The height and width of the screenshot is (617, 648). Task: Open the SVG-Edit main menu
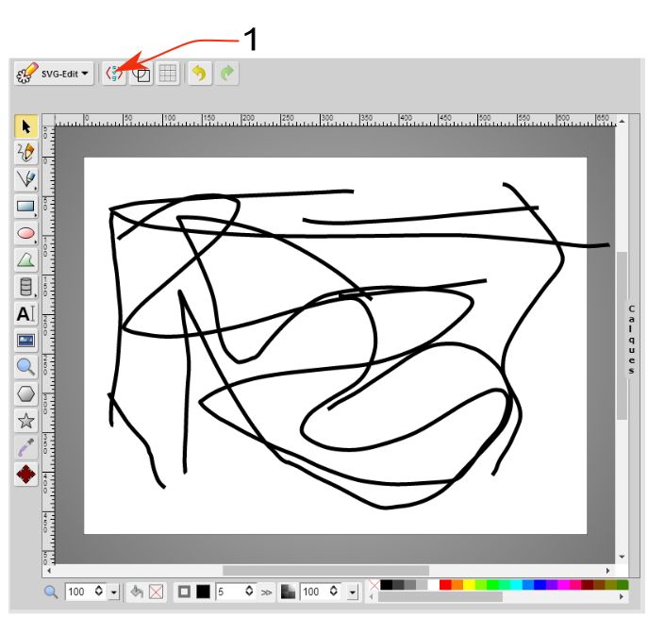(x=54, y=74)
